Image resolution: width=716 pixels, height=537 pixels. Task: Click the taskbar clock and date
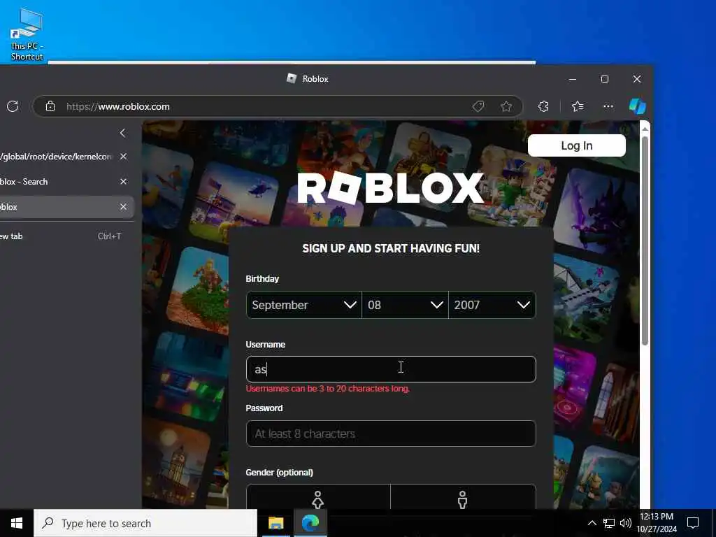657,523
